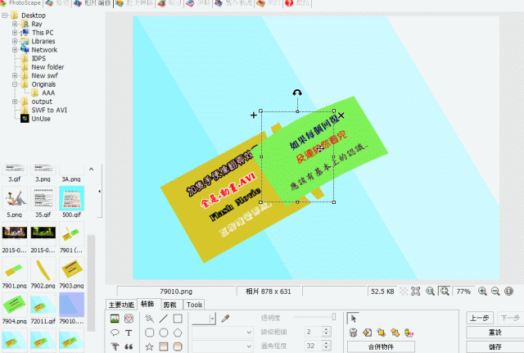This screenshot has width=524, height=353.
Task: Collapse the Originals folder node
Action: click(x=15, y=84)
